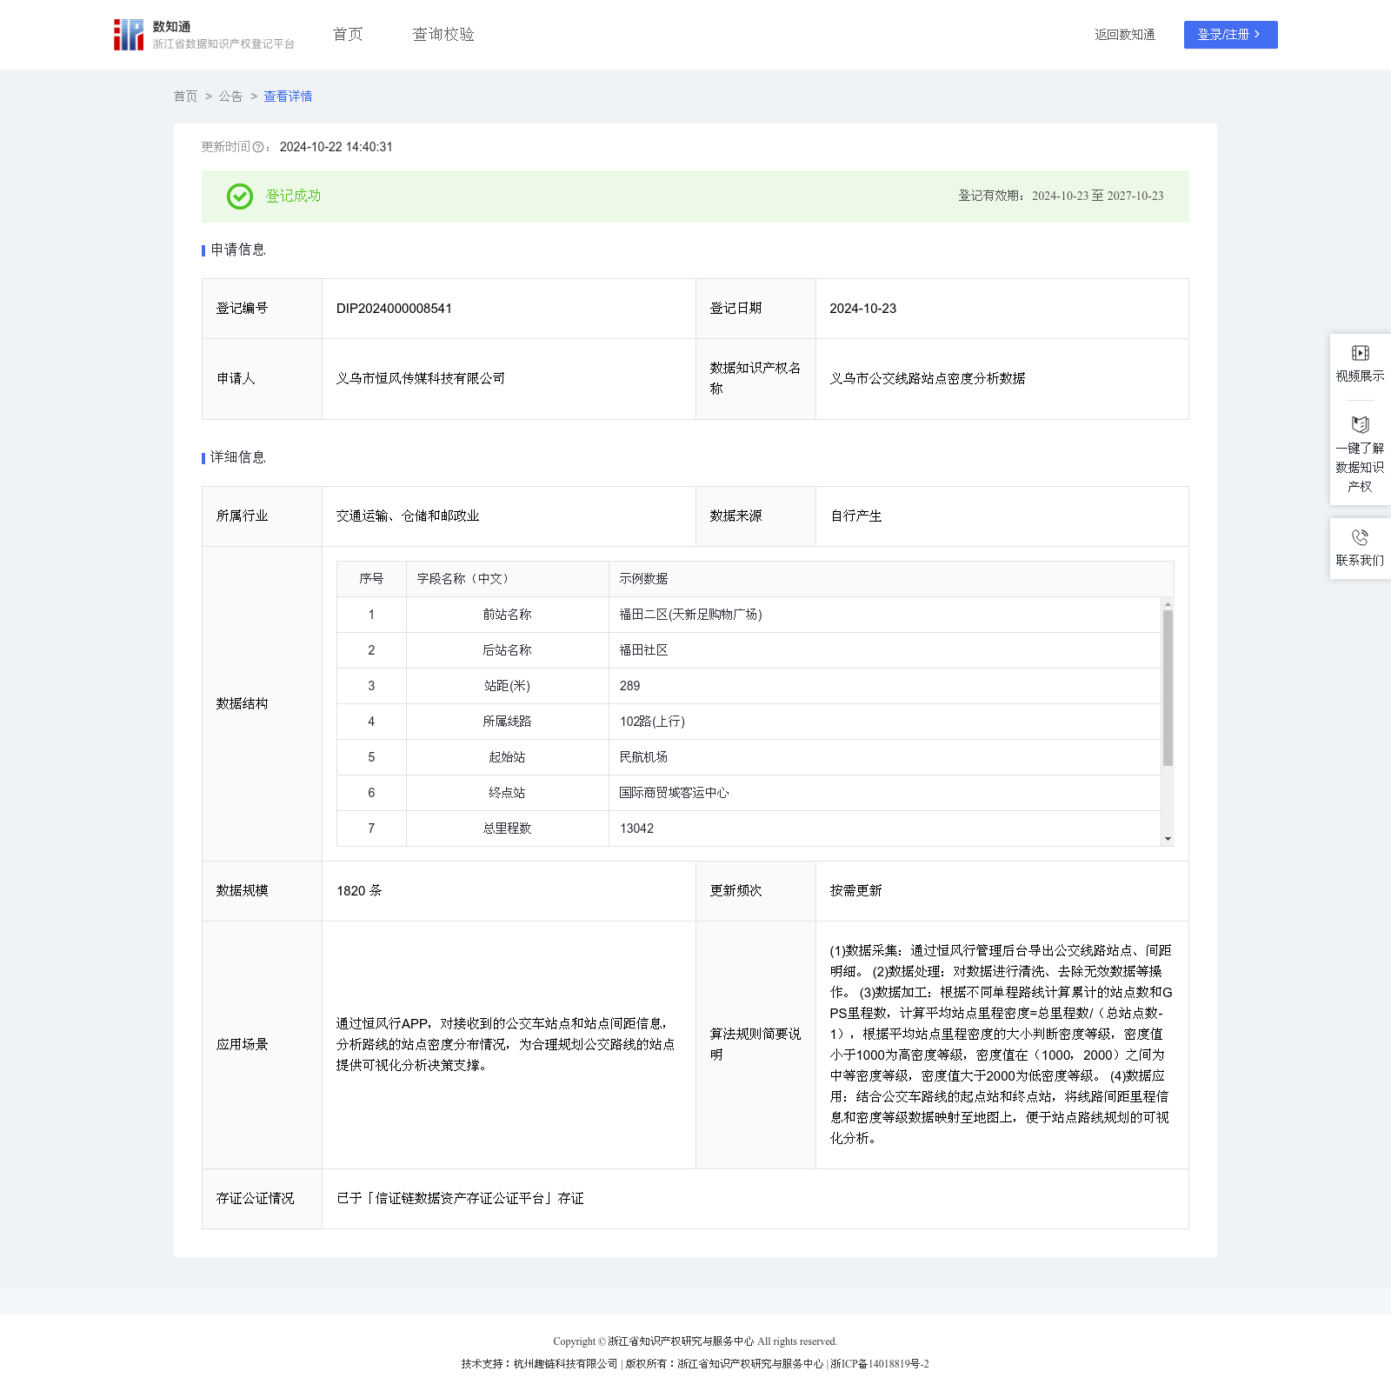This screenshot has width=1391, height=1391.
Task: Click the registration number DIP2024000008541
Action: click(x=394, y=309)
